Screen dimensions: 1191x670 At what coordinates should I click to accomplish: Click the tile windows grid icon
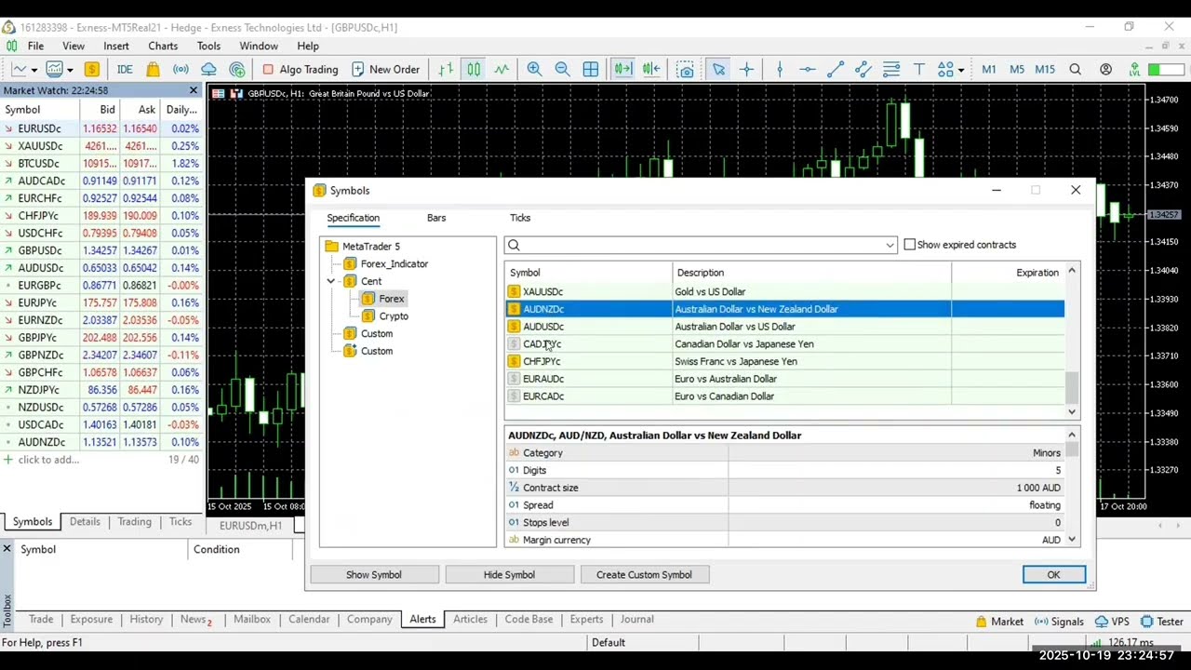590,70
